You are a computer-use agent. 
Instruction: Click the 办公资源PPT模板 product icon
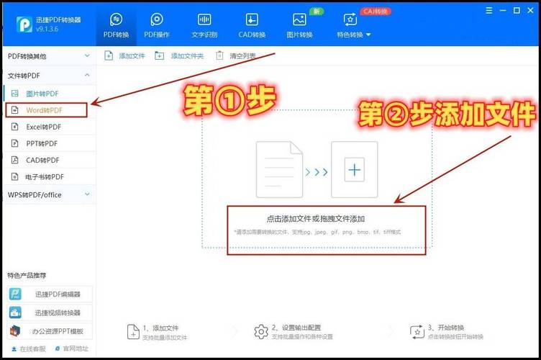[15, 331]
